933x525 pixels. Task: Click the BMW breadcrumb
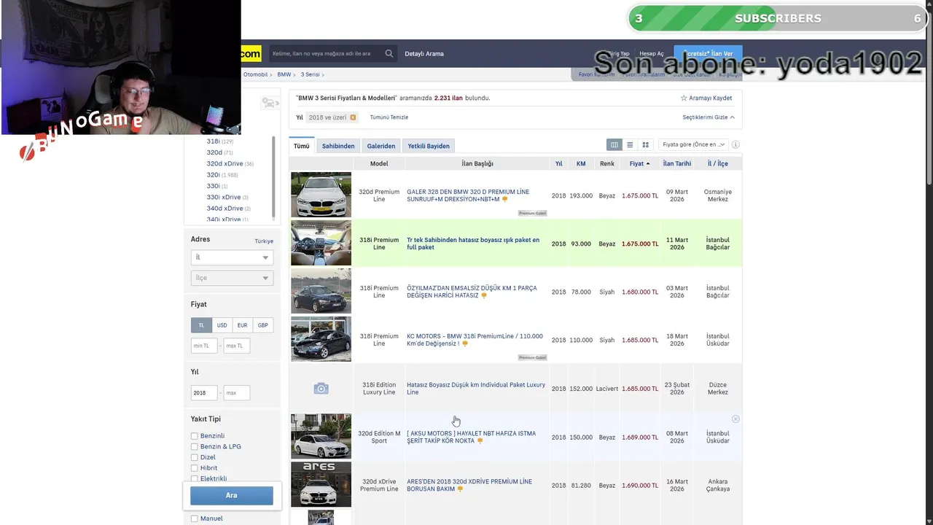click(x=284, y=74)
